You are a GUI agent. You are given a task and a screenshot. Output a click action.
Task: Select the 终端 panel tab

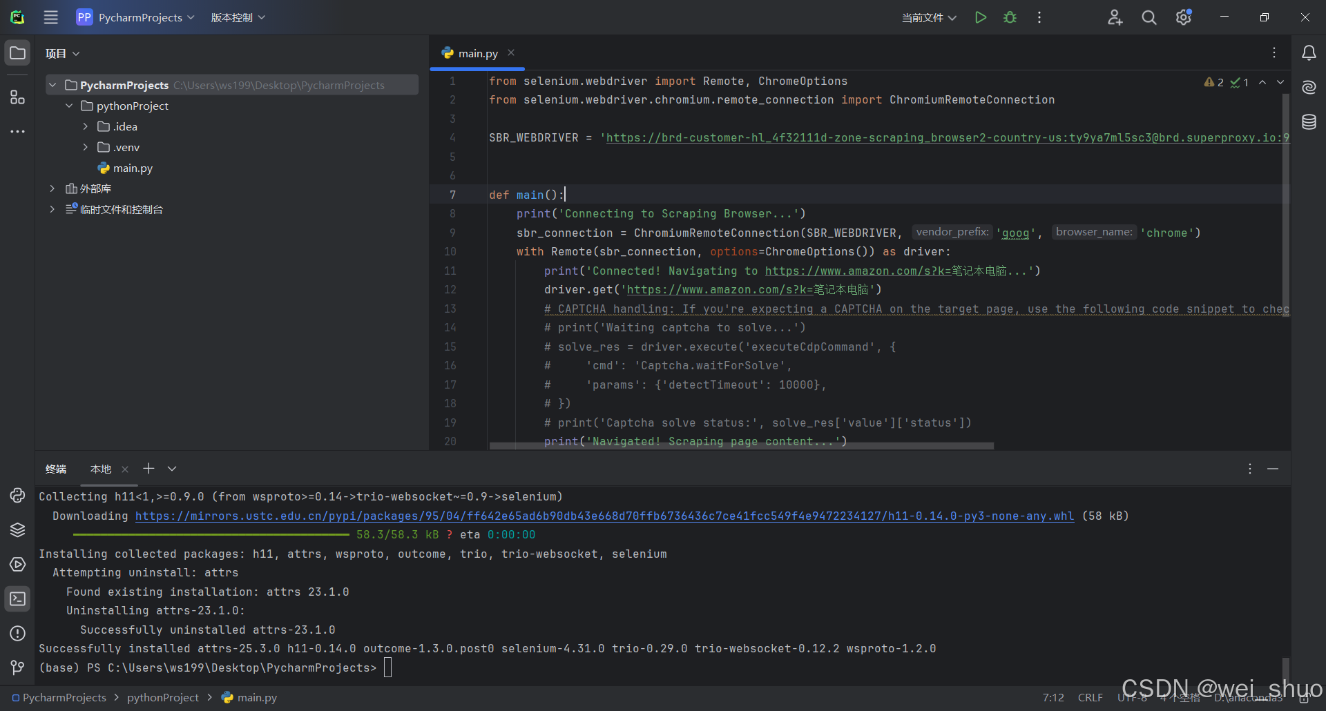pos(56,469)
